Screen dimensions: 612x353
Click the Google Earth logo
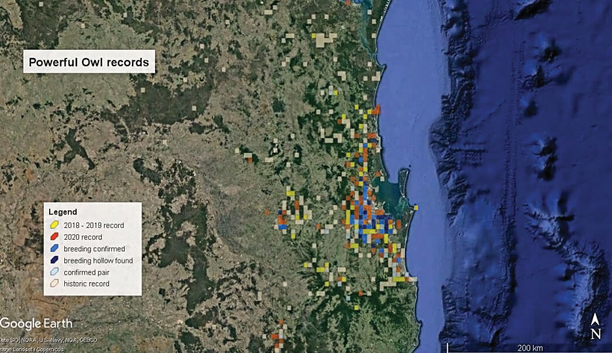(36, 323)
